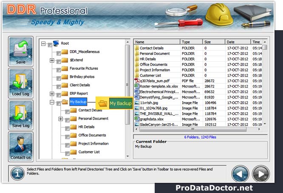
Task: Click the file list horizontal scrollbar thumb
Action: point(193,129)
